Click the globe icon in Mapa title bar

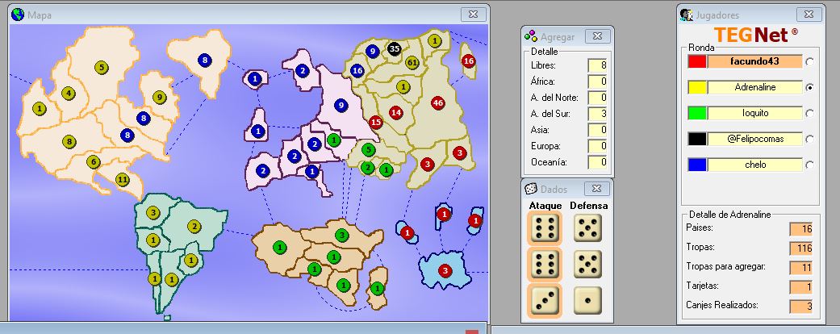point(18,15)
